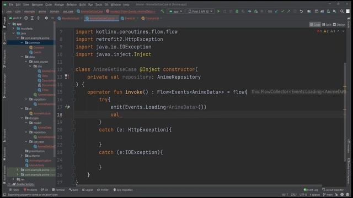This screenshot has width=353, height=198.
Task: Click the Git commit checkmark icon
Action: coord(282,11)
